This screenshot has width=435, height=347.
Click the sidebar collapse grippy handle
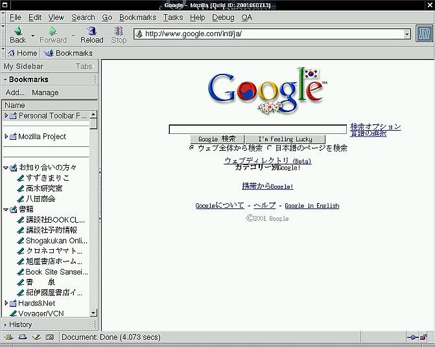coord(100,196)
